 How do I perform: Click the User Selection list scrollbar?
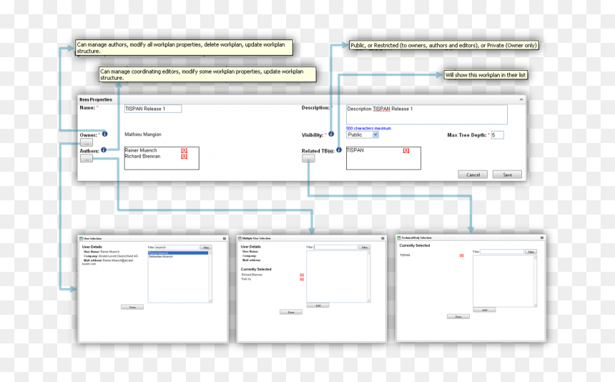point(210,277)
